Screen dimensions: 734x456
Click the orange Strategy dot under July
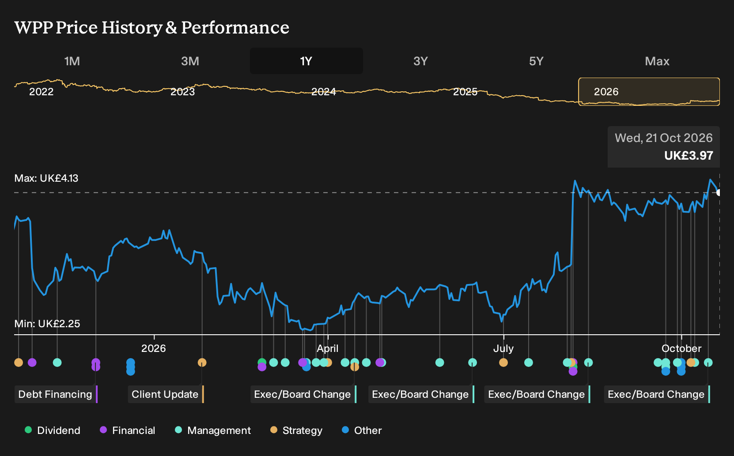pos(503,363)
